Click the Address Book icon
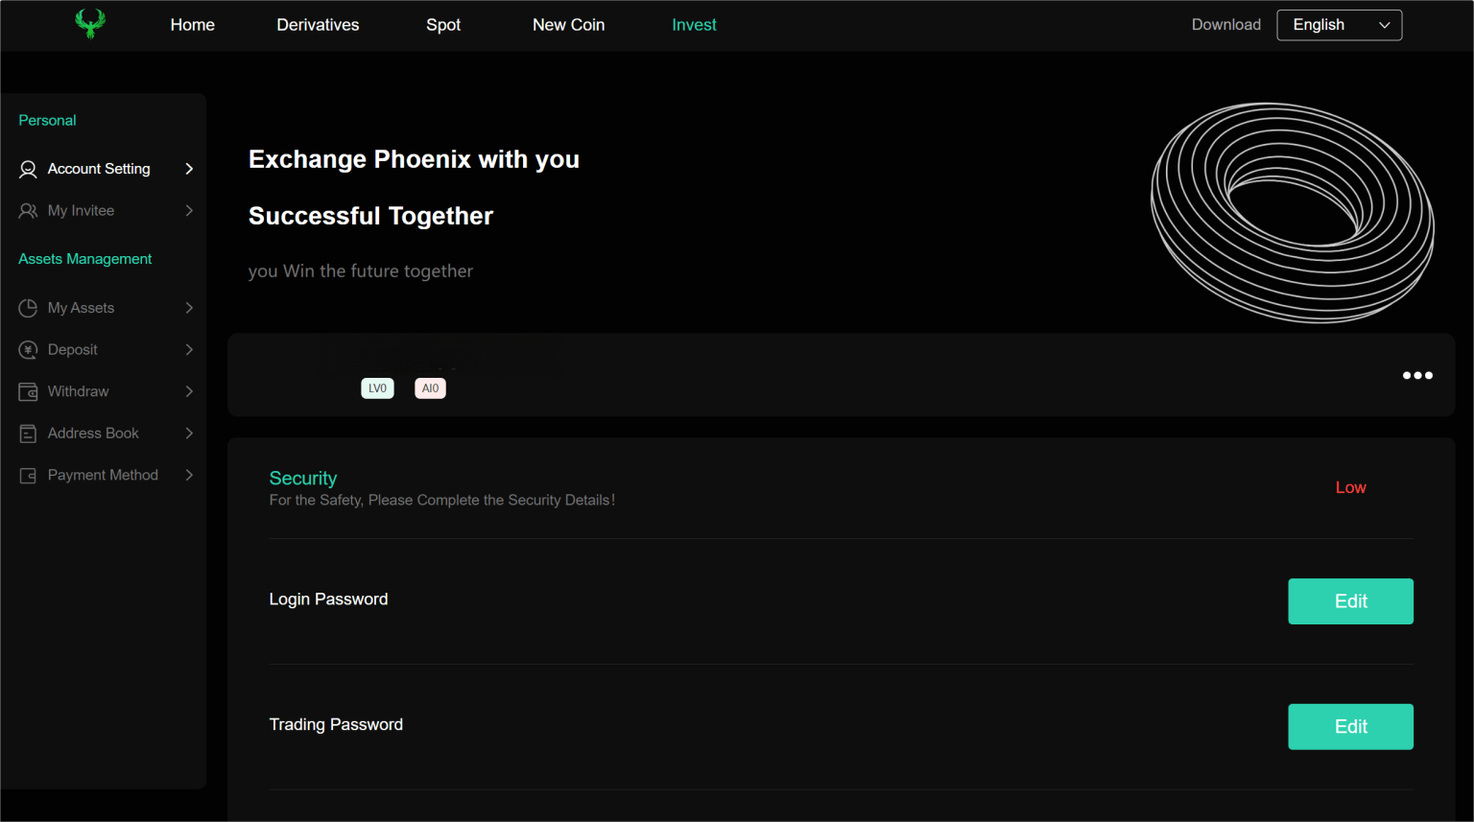This screenshot has height=822, width=1474. point(28,434)
